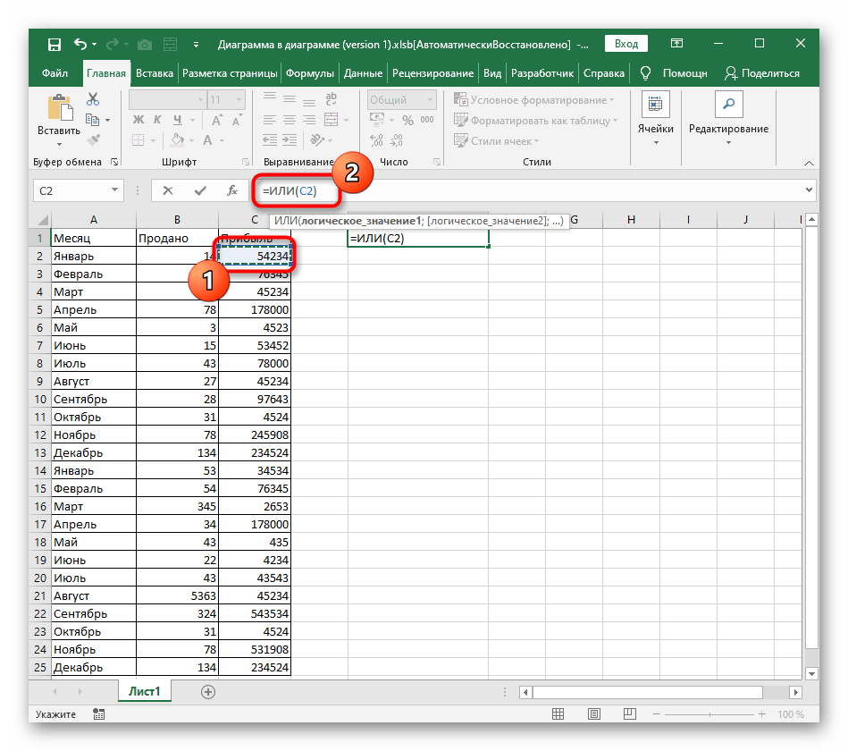
Task: Click the Save icon in title bar
Action: (x=54, y=44)
